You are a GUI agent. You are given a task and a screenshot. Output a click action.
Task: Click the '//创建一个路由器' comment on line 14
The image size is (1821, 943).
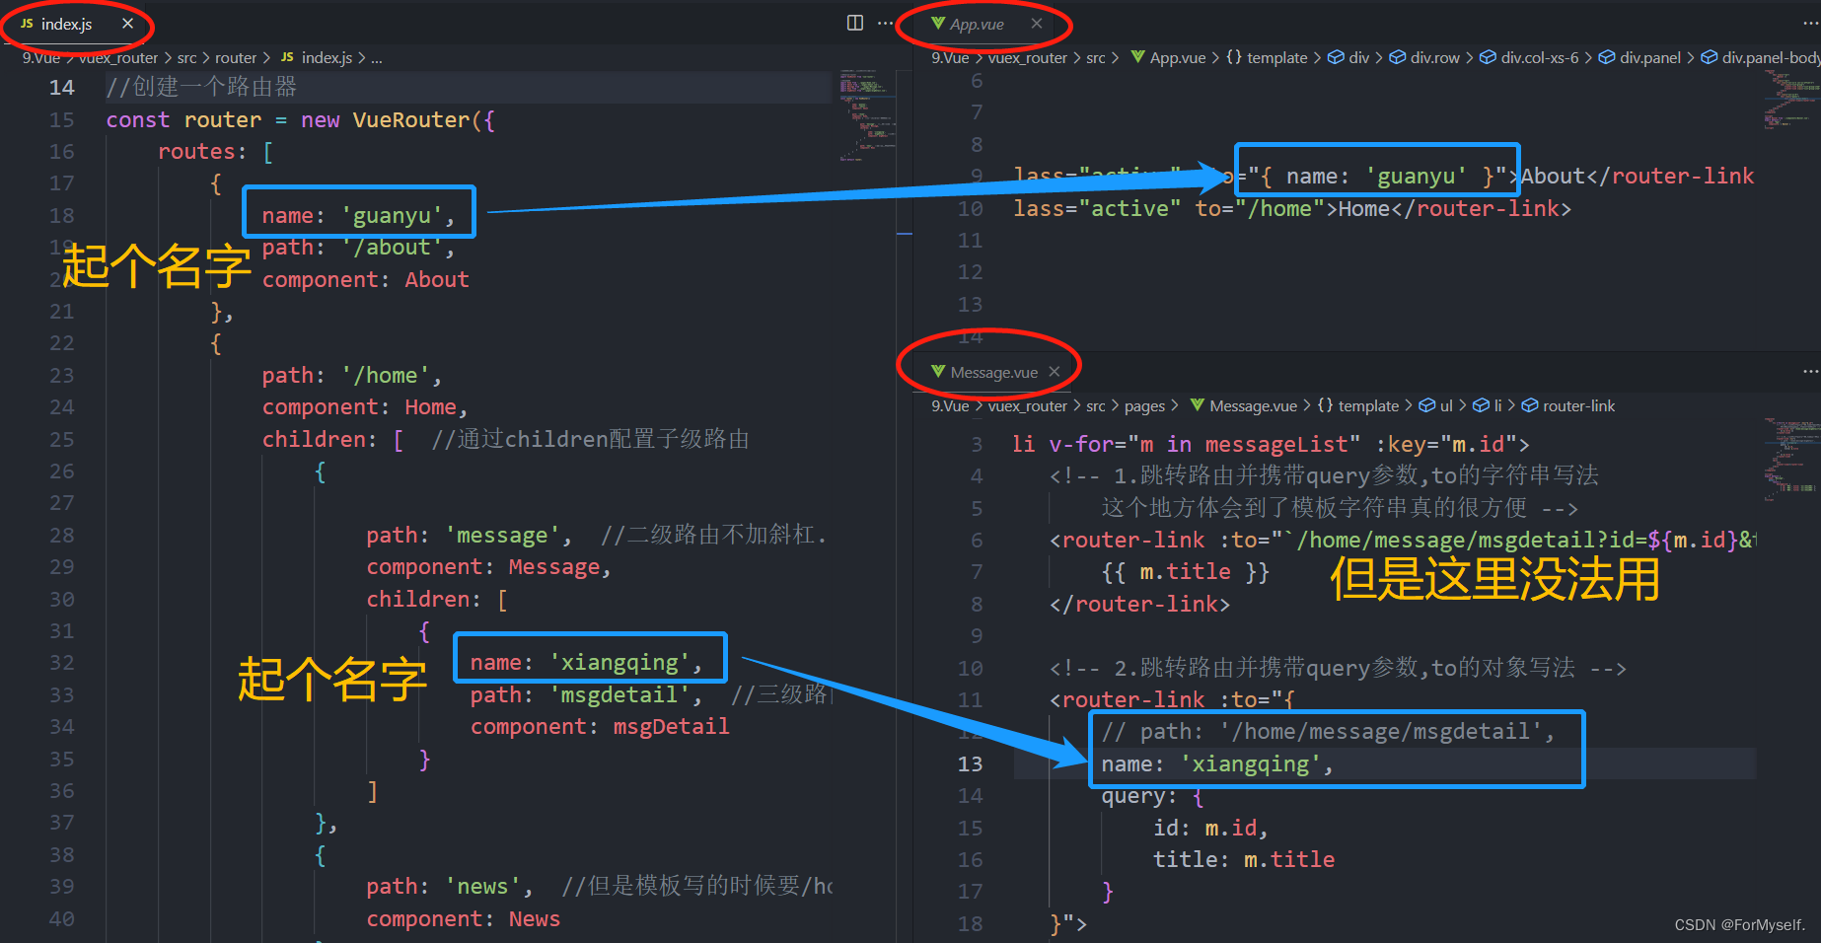(201, 88)
